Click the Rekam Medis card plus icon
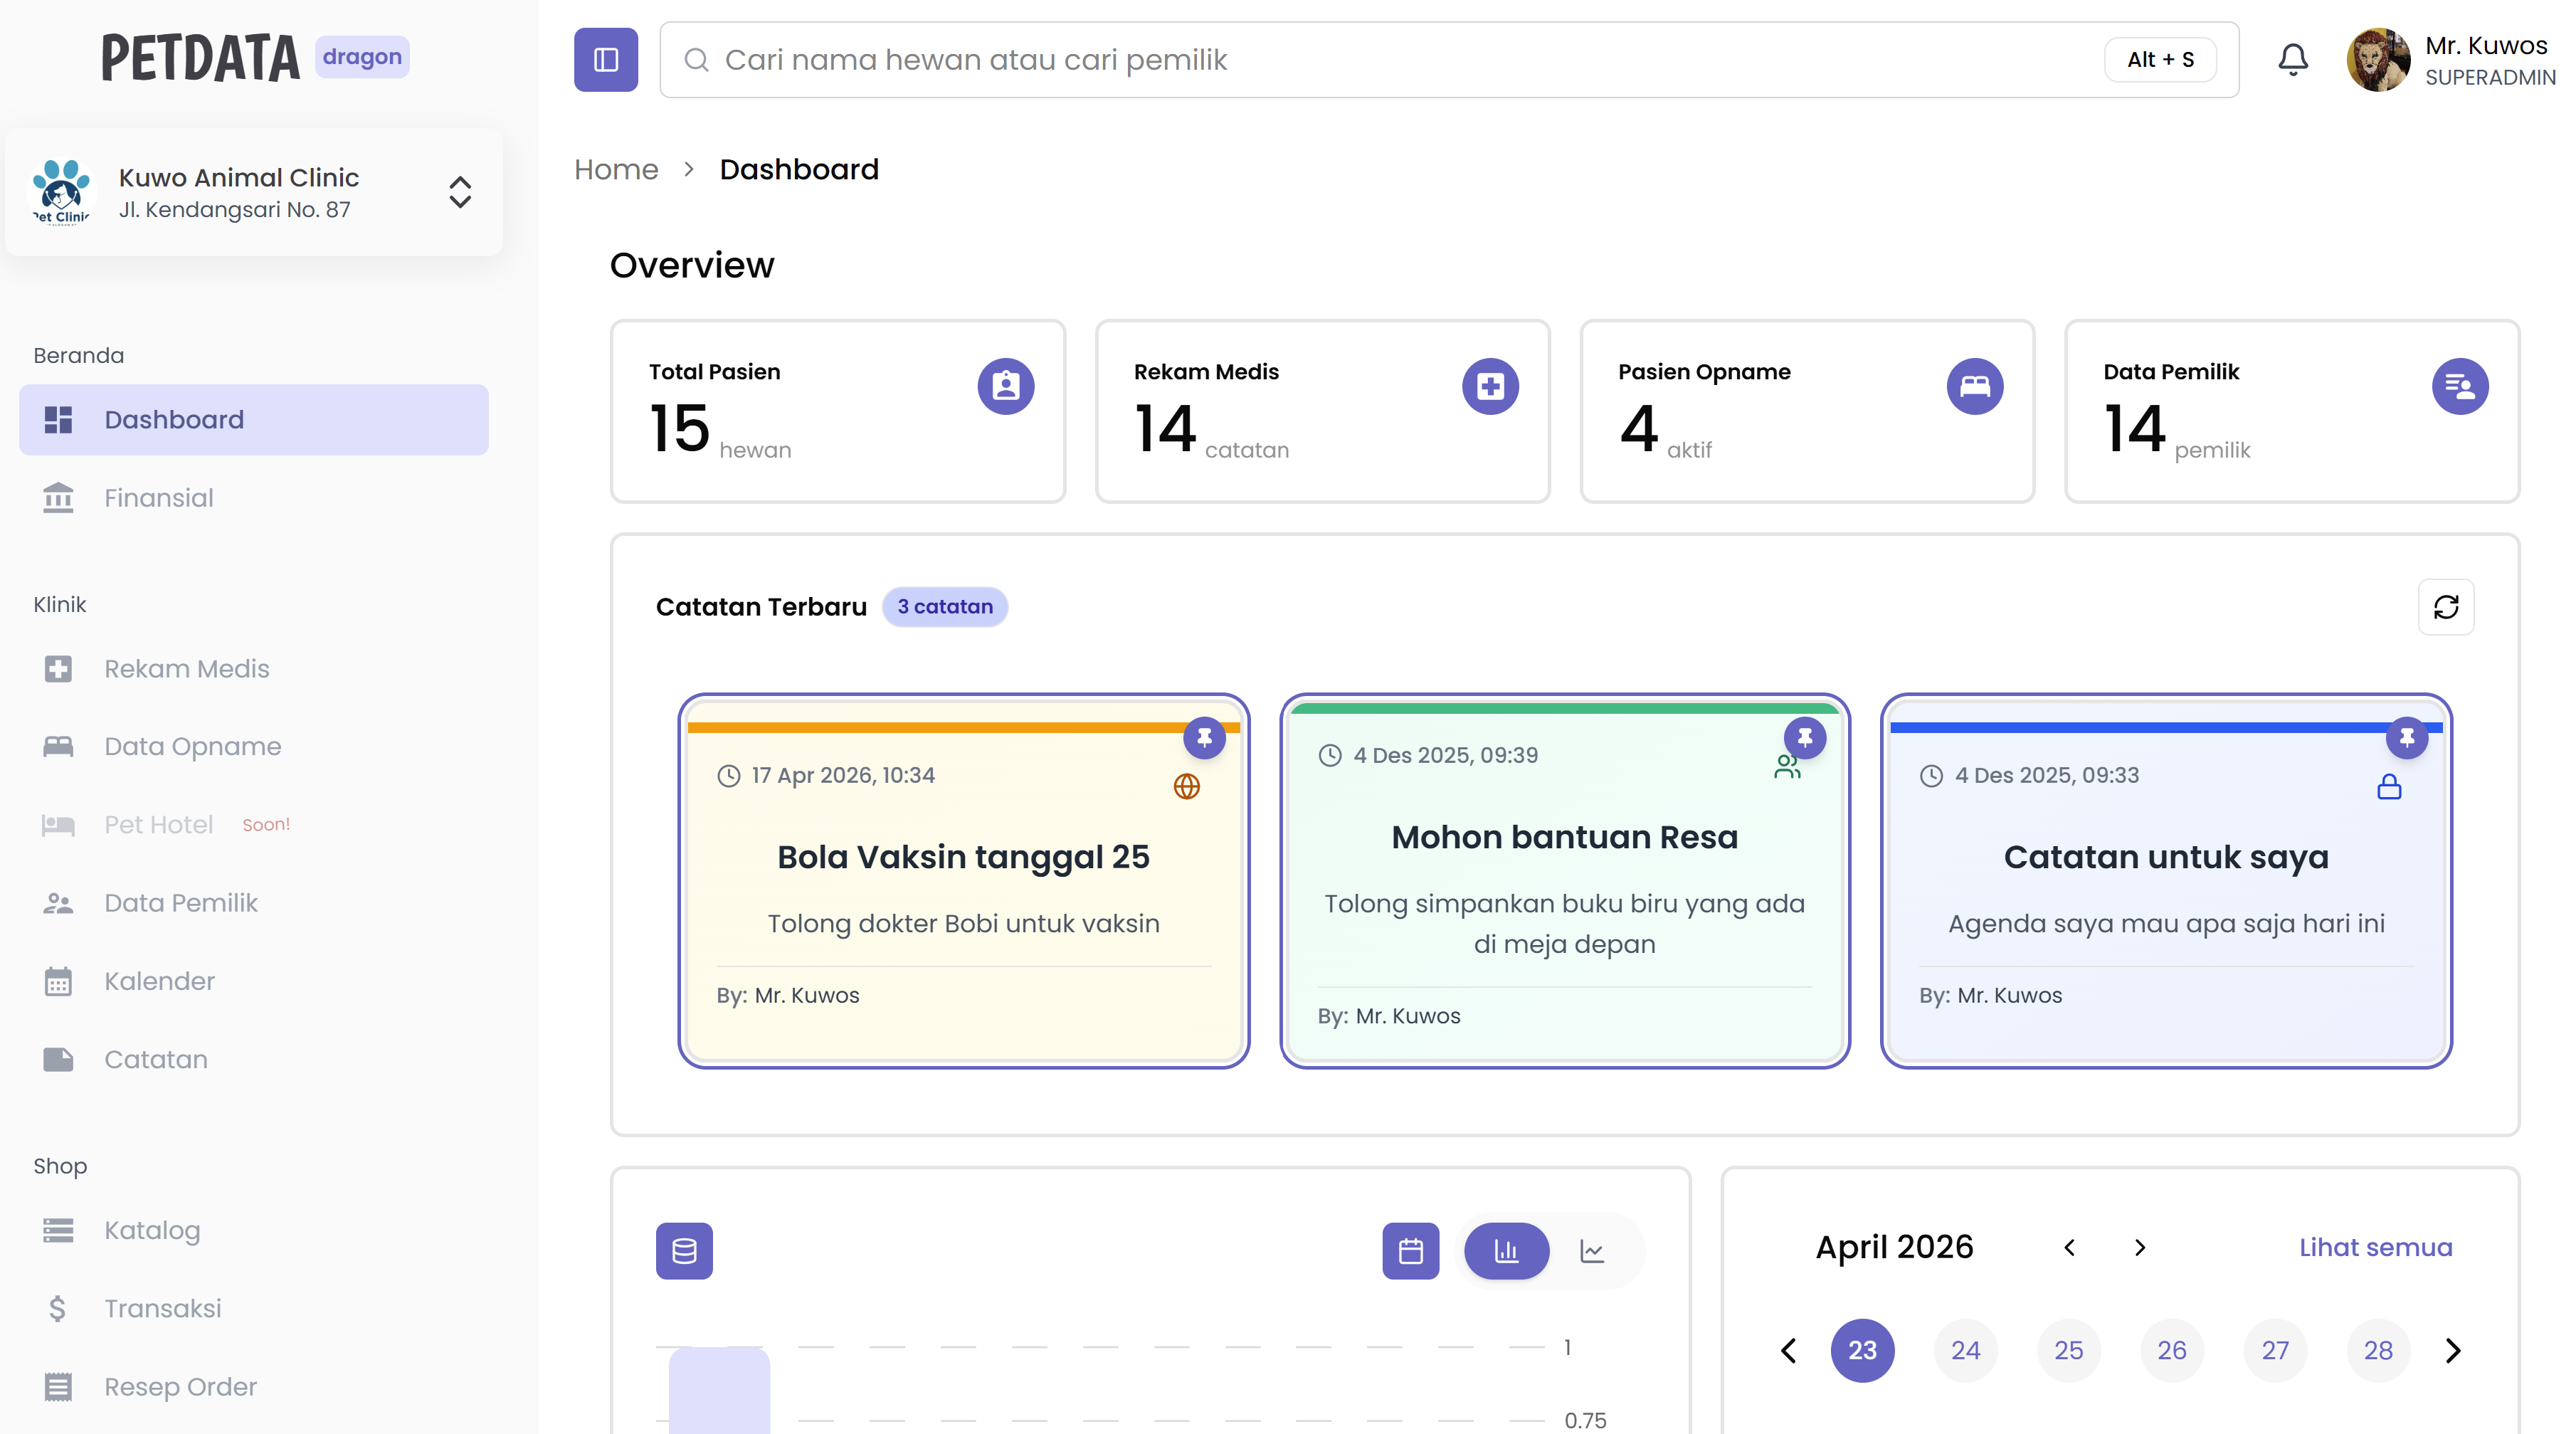The height and width of the screenshot is (1434, 2576). tap(1490, 386)
